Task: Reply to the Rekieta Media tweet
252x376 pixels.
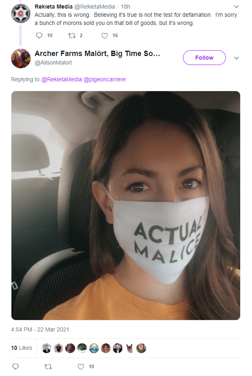Action: [x=39, y=36]
